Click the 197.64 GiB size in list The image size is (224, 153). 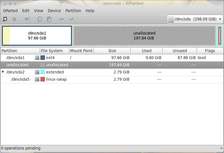pyautogui.click(x=119, y=65)
